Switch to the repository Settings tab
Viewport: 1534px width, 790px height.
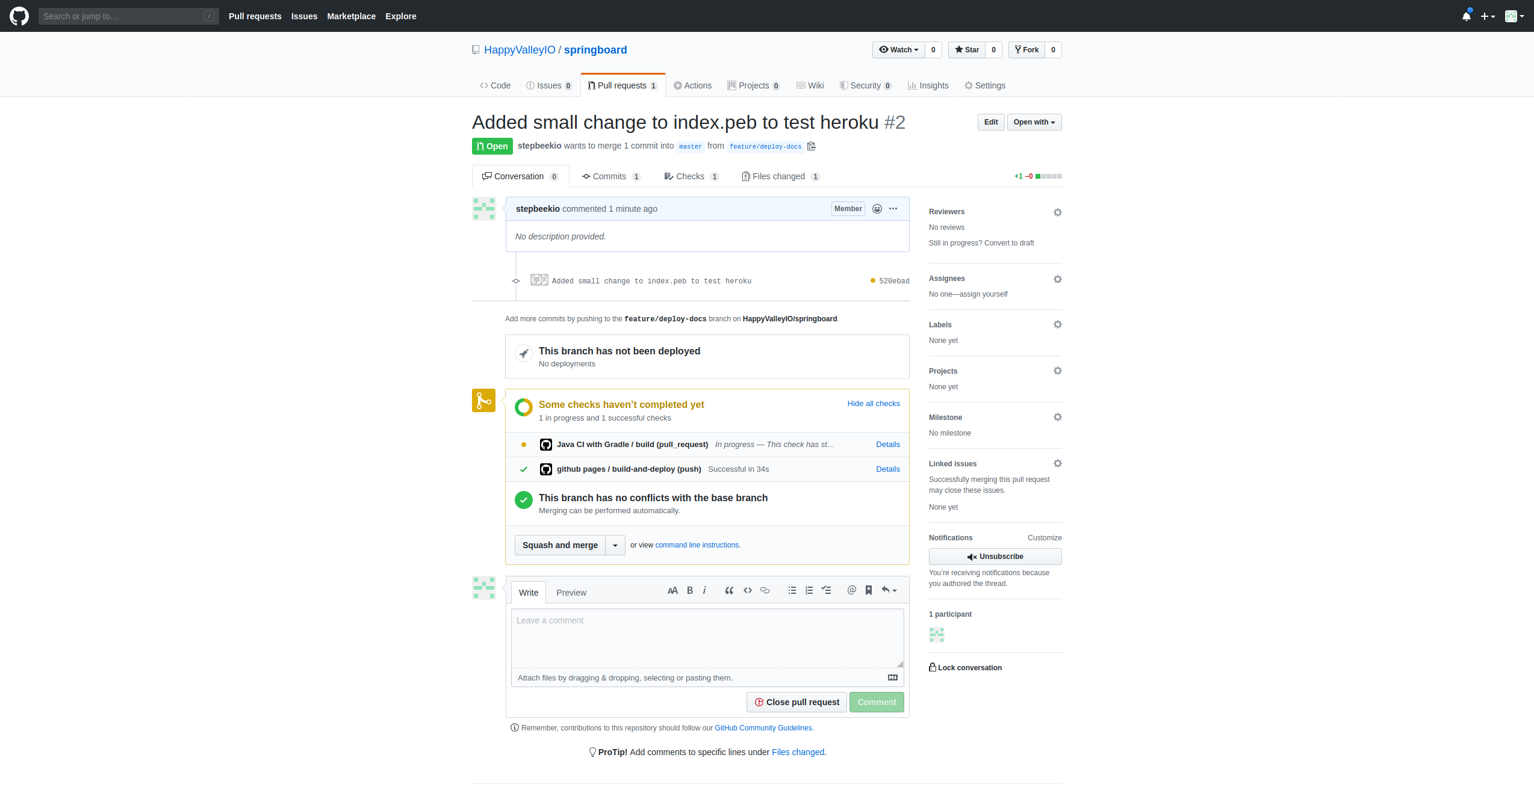[984, 85]
